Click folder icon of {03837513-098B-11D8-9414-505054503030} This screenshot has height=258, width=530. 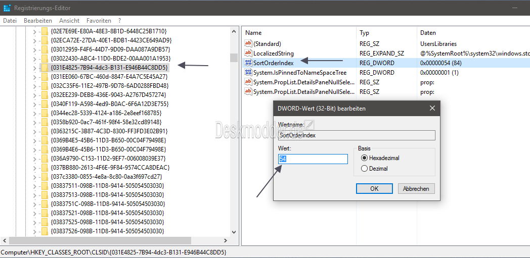point(45,194)
